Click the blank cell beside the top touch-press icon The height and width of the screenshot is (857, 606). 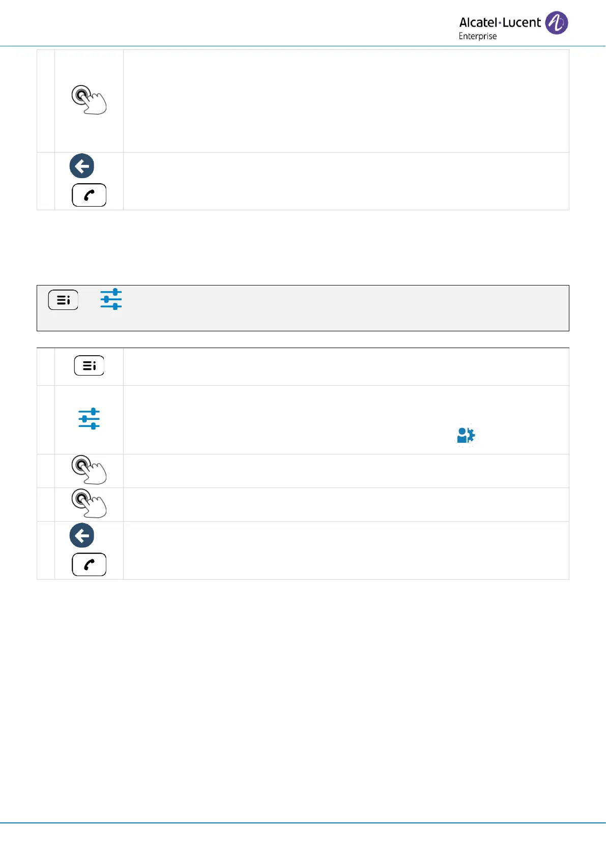pyautogui.click(x=346, y=101)
